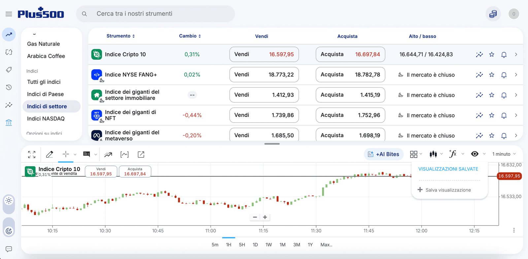This screenshot has width=528, height=259.
Task: Zoom in the chart with plus button
Action: click(265, 217)
